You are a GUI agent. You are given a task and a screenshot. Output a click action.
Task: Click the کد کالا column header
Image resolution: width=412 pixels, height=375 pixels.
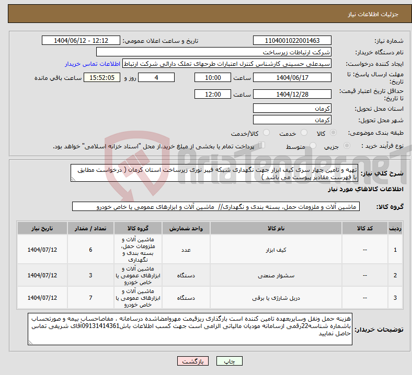tap(365, 228)
